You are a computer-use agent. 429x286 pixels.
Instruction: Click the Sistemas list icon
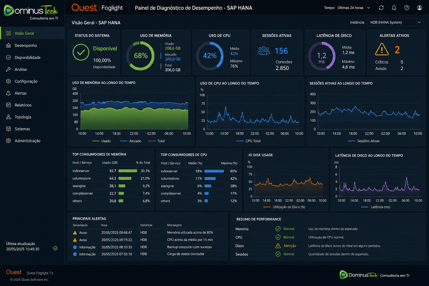[x=8, y=129]
